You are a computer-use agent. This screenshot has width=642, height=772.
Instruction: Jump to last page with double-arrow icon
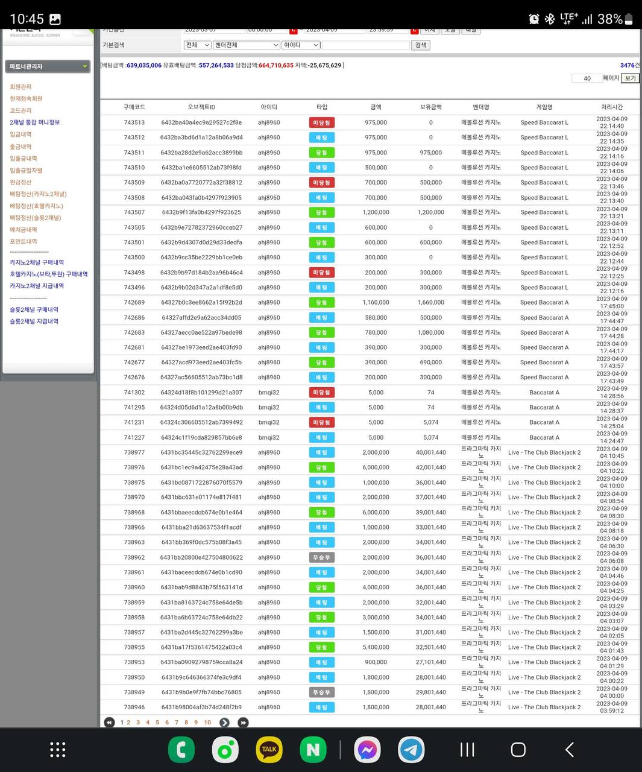click(243, 723)
